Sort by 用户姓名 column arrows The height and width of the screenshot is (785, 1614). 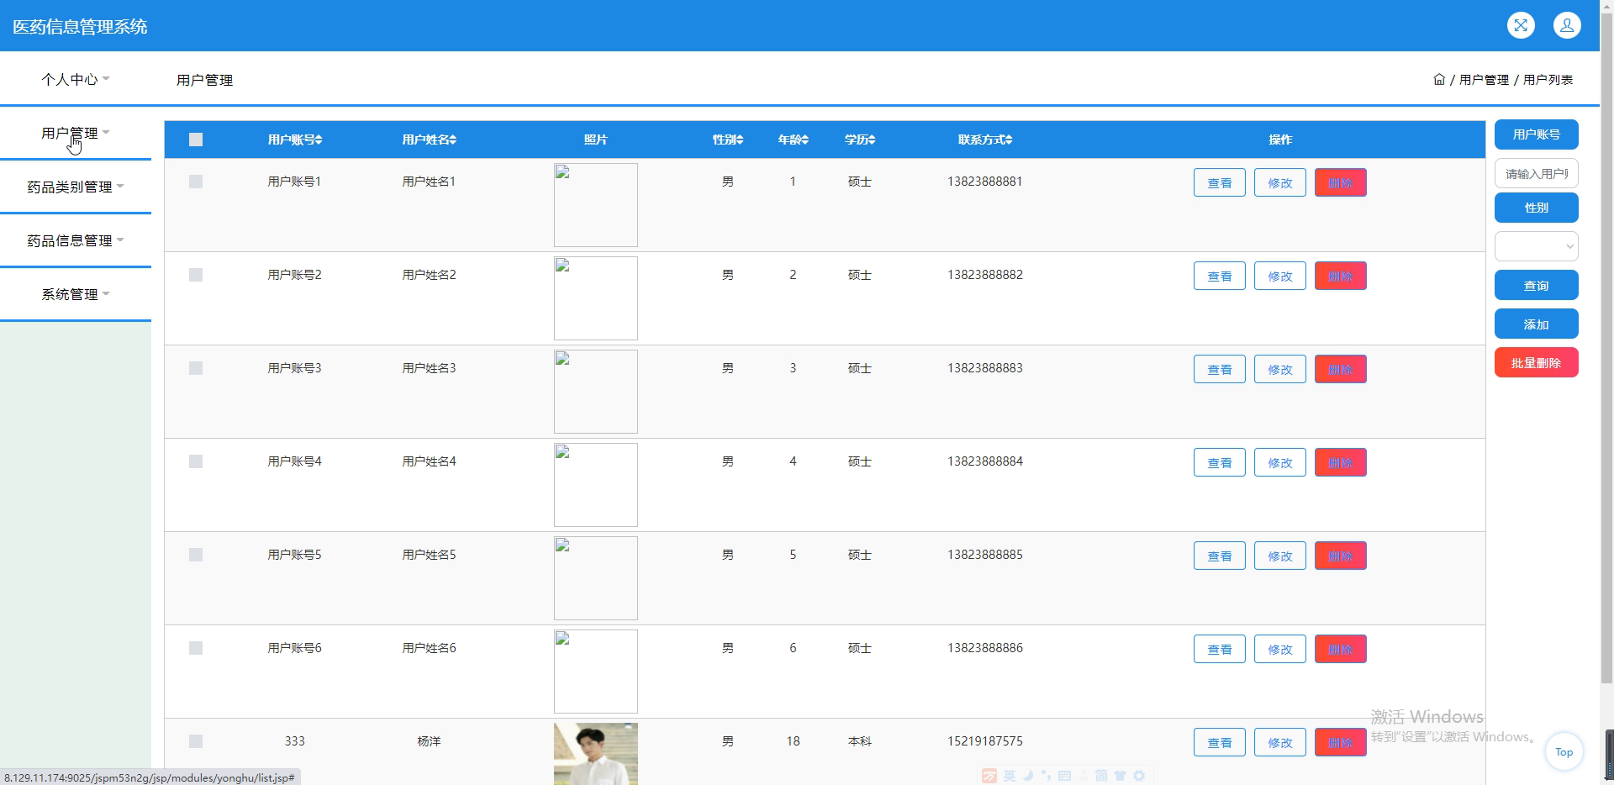452,140
